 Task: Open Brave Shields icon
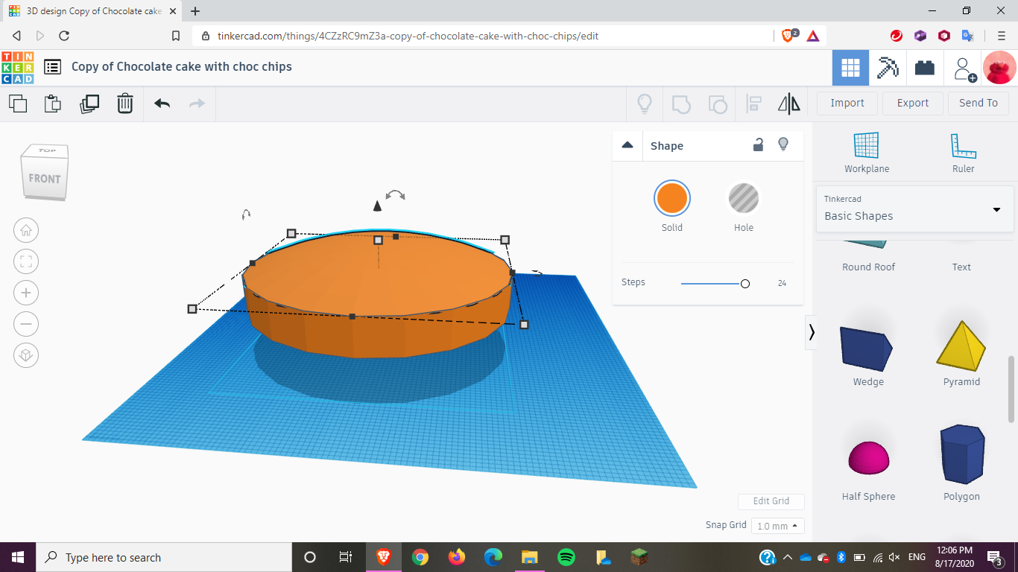click(789, 36)
